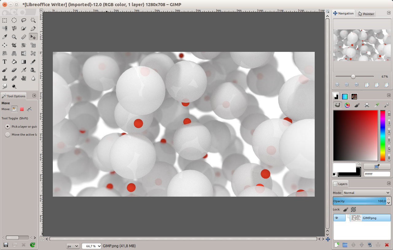Open the 66,7 % zoom dropdown
The width and height of the screenshot is (393, 250).
(x=92, y=246)
